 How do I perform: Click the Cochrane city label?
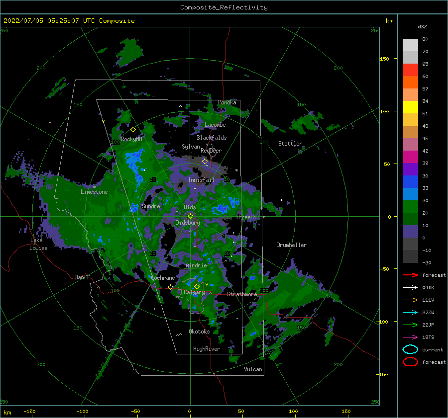click(163, 278)
